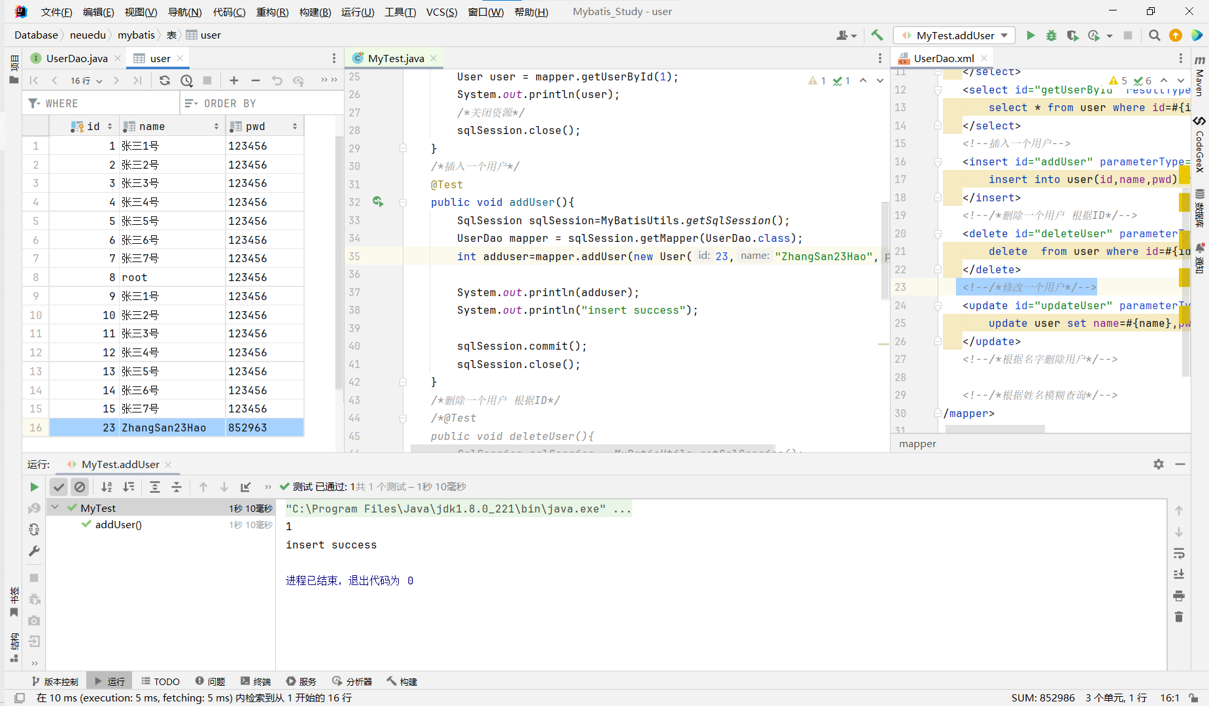Open the 16 rows page size dropdown
The width and height of the screenshot is (1209, 706).
[86, 80]
